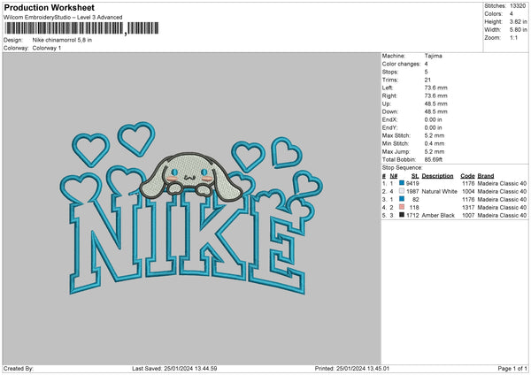Viewport: 531px width, 375px height.
Task: Click the Brand column header
Action: click(x=488, y=175)
